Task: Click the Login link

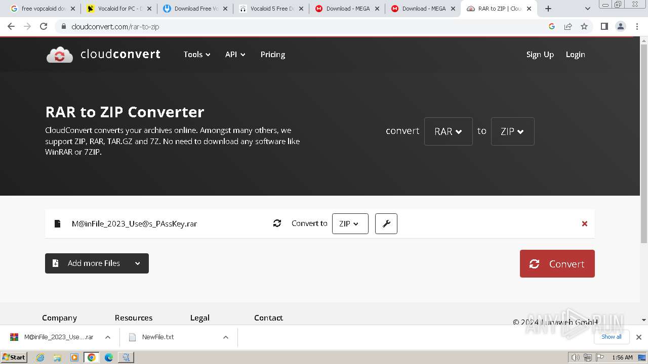Action: coord(576,54)
